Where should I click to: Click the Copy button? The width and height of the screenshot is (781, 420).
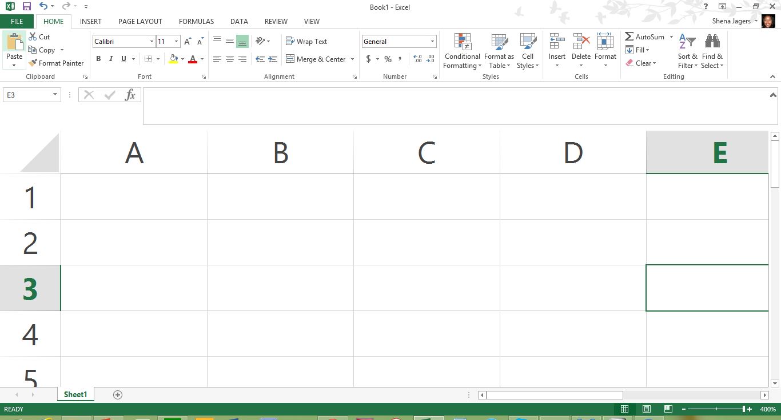pos(42,50)
